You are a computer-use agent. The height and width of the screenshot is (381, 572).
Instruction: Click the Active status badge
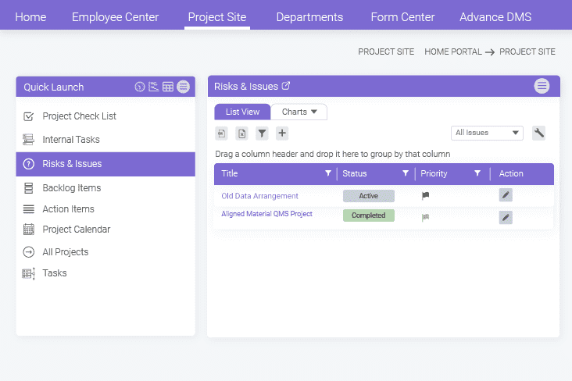click(369, 196)
